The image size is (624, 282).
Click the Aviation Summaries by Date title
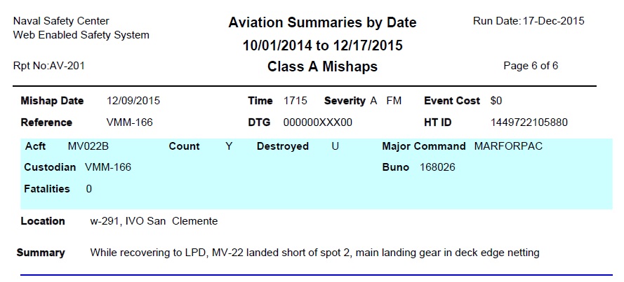coord(322,22)
